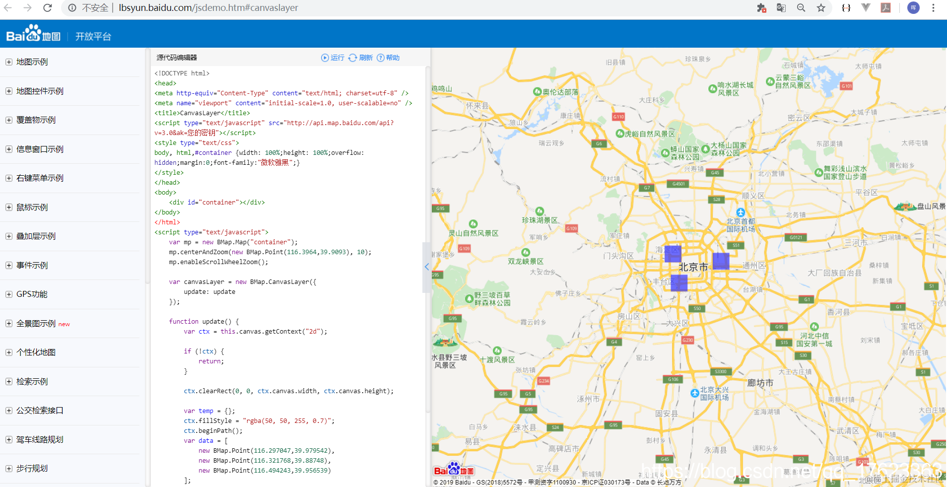Expand the 事件示例 category
Screen dimensions: 947x487
point(9,266)
